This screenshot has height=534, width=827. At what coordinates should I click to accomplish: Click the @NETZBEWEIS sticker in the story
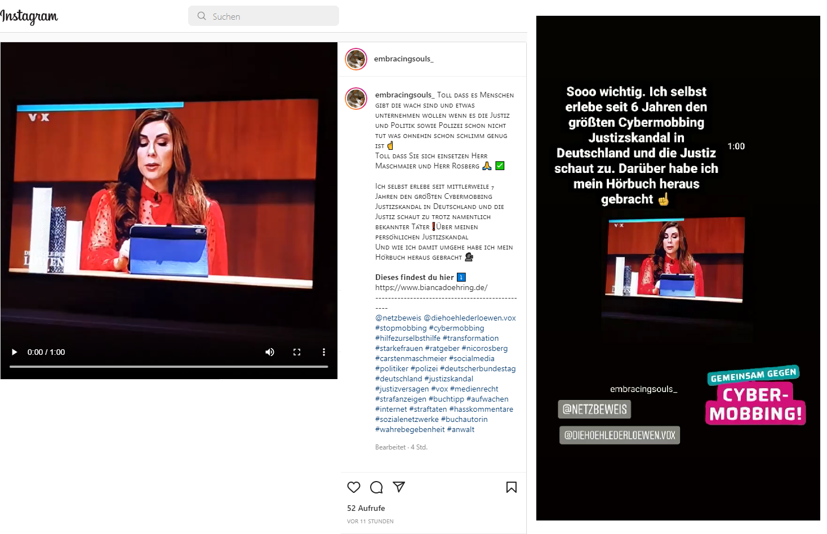594,410
